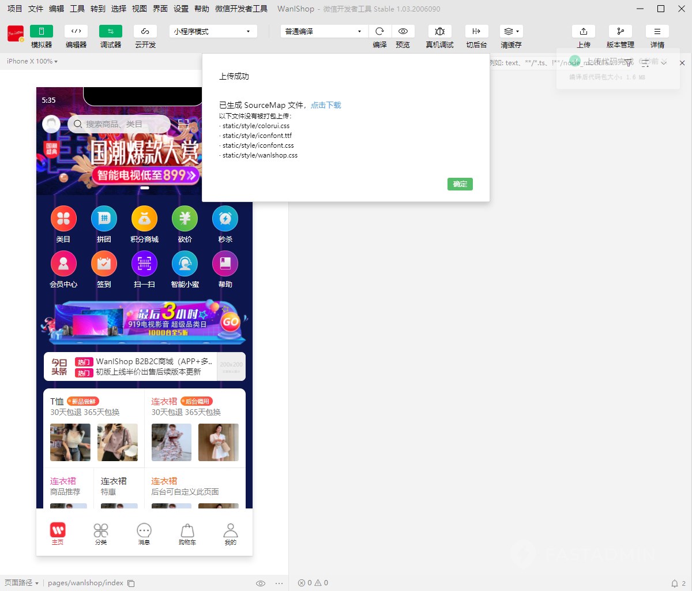
Task: Tap the user avatar in the simulator
Action: (x=51, y=124)
